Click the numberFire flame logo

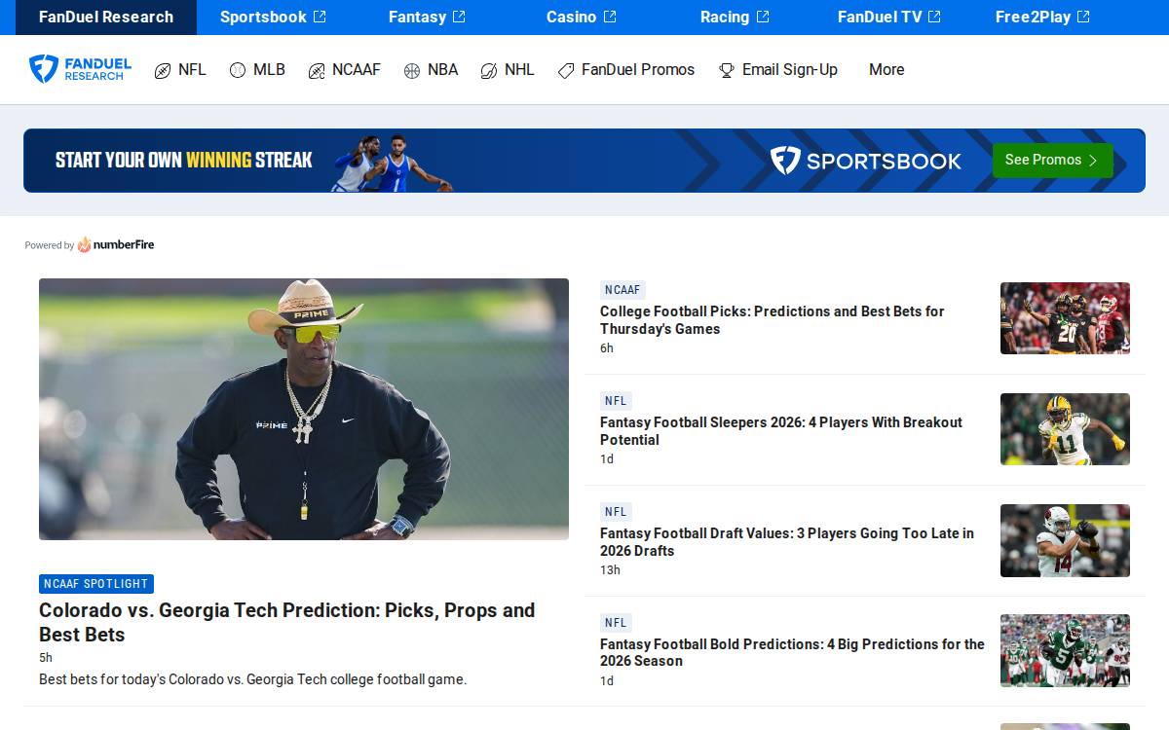85,244
